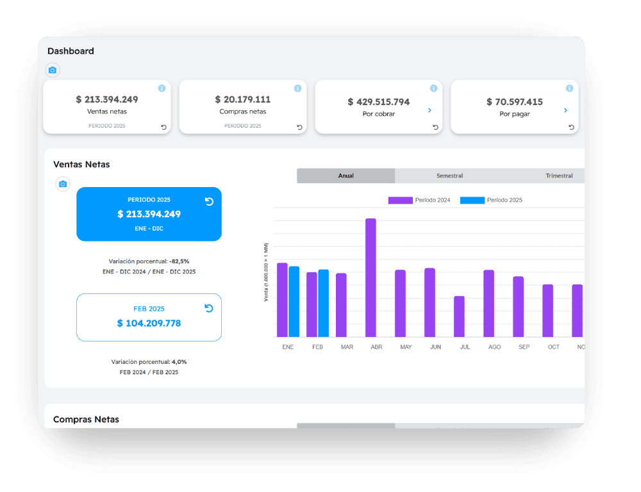This screenshot has height=492, width=641.
Task: Click the Variación porcentual -82,5% text
Action: (149, 261)
